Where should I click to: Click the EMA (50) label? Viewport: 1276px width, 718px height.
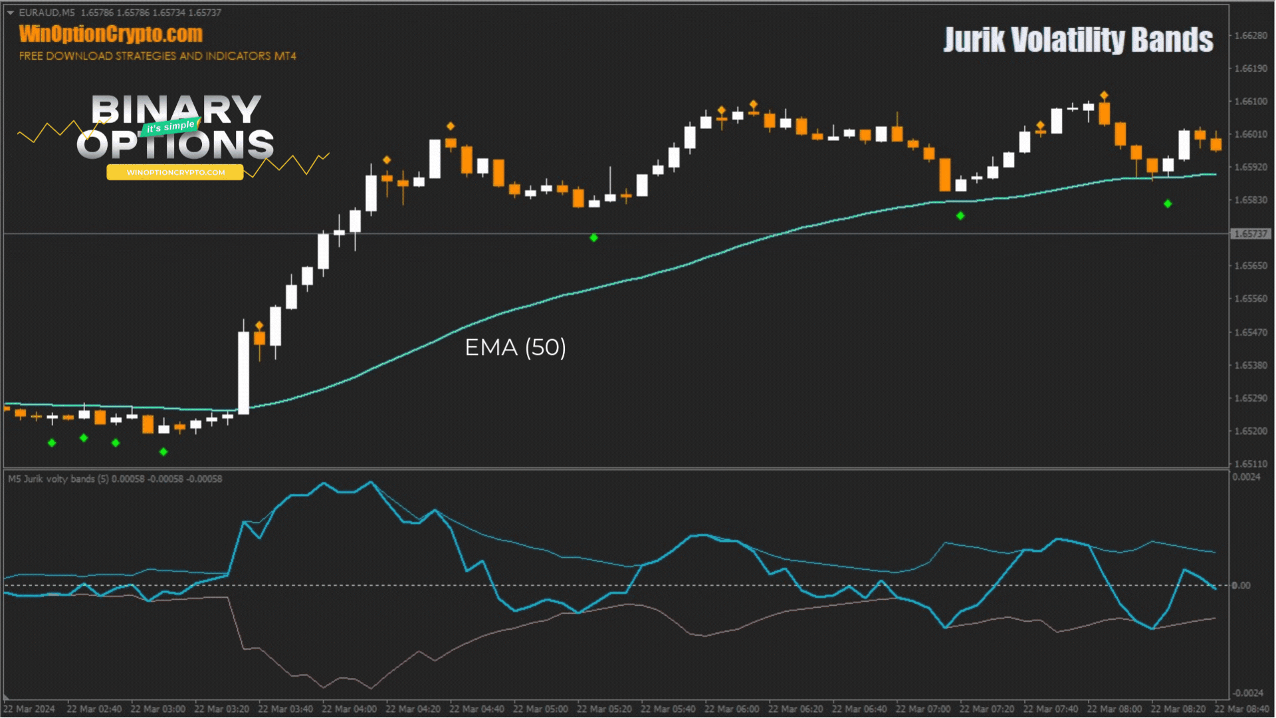(515, 347)
